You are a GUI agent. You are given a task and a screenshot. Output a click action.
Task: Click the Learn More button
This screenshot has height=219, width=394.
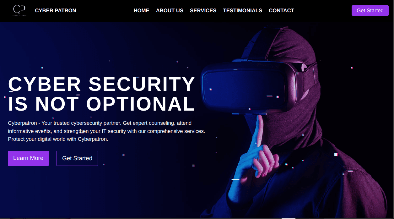(28, 158)
